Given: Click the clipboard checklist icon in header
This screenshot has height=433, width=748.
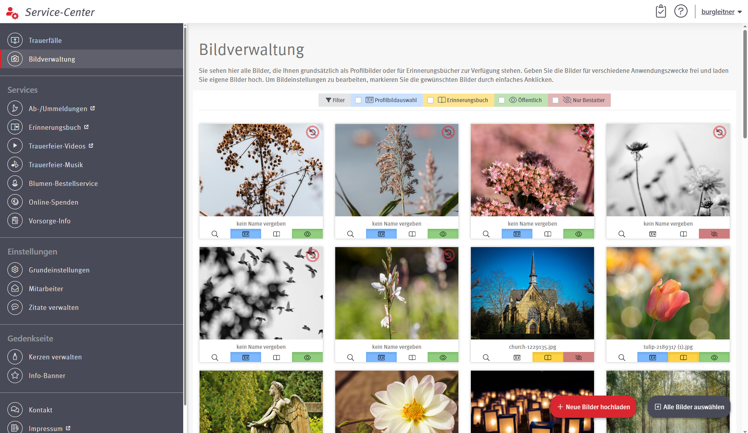Looking at the screenshot, I should (661, 11).
